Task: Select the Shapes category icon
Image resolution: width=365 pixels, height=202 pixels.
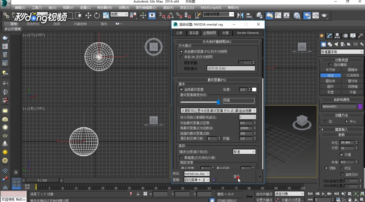Action: click(330, 44)
